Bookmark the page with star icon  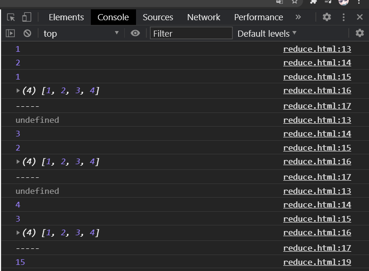295,2
